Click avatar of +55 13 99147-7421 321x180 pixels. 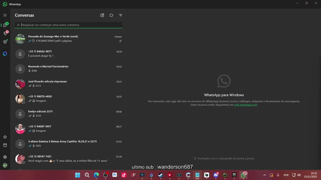(20, 159)
